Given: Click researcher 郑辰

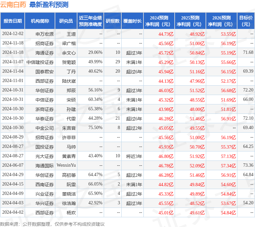Looking at the screenshot, I should [71, 90].
